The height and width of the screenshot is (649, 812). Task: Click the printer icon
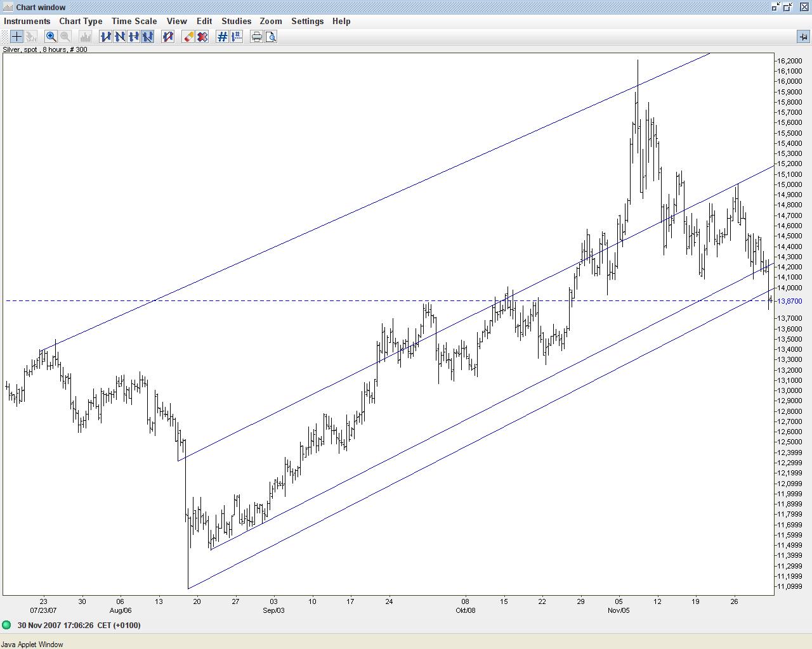(x=256, y=37)
